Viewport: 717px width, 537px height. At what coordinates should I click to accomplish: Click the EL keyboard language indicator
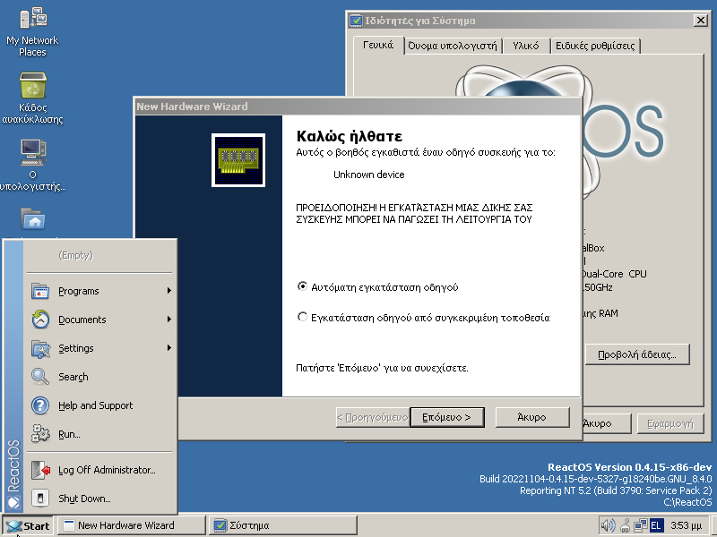click(x=656, y=525)
